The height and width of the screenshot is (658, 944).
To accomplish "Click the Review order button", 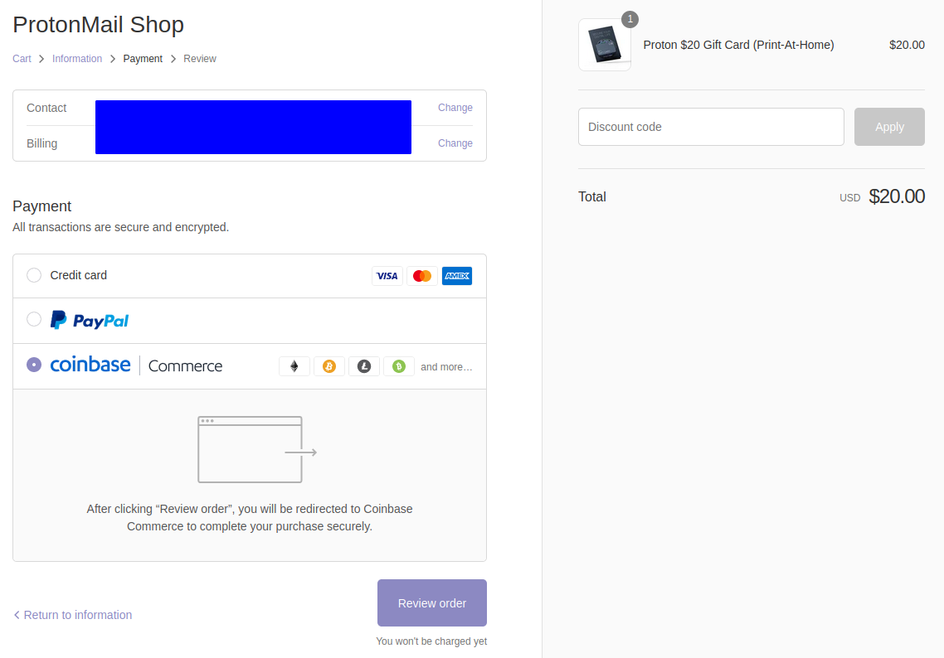I will coord(432,602).
